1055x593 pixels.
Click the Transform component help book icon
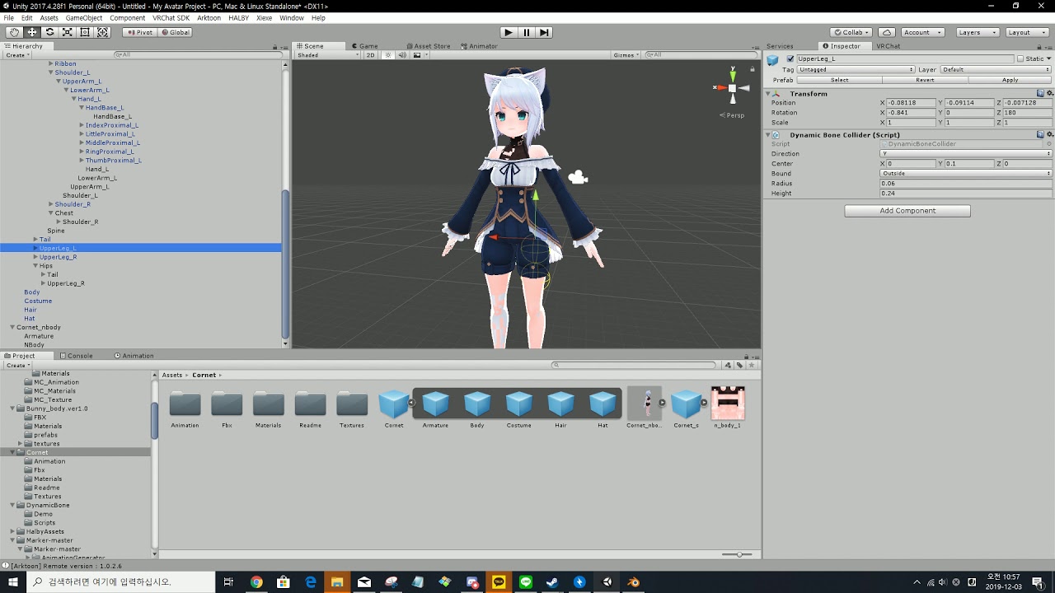(1040, 93)
